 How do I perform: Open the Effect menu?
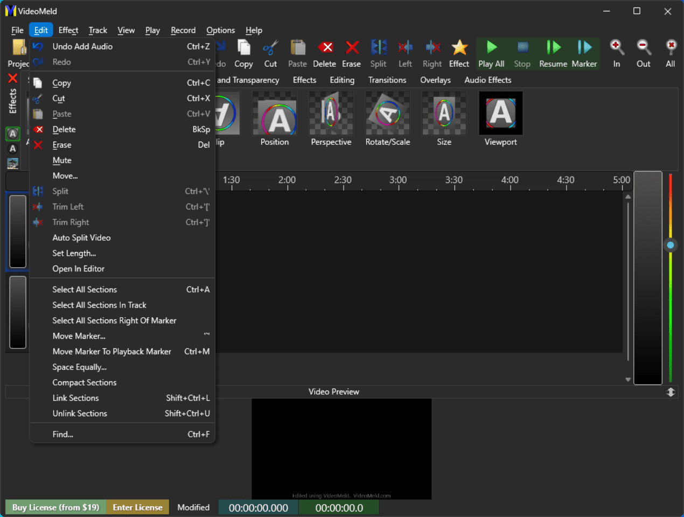click(68, 30)
